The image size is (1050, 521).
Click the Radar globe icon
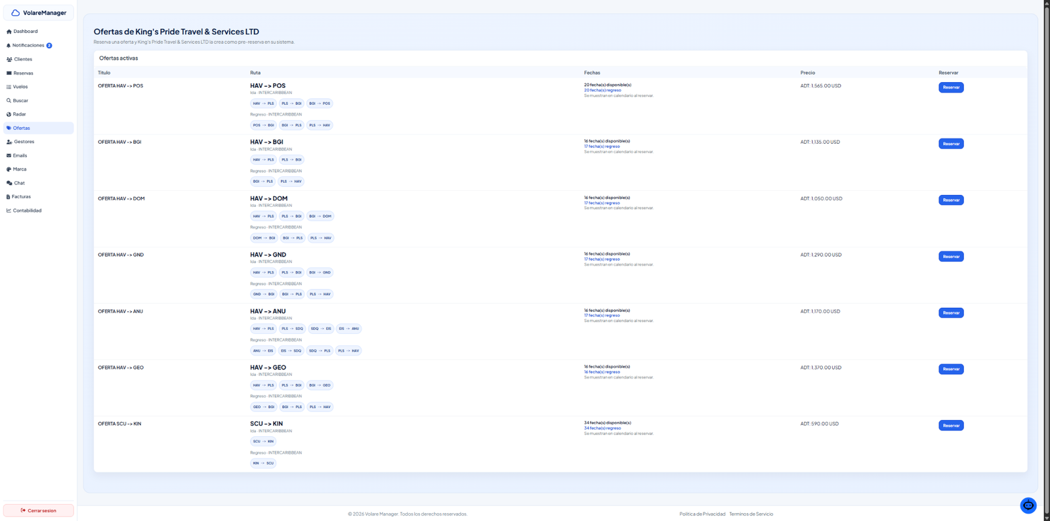[x=9, y=114]
